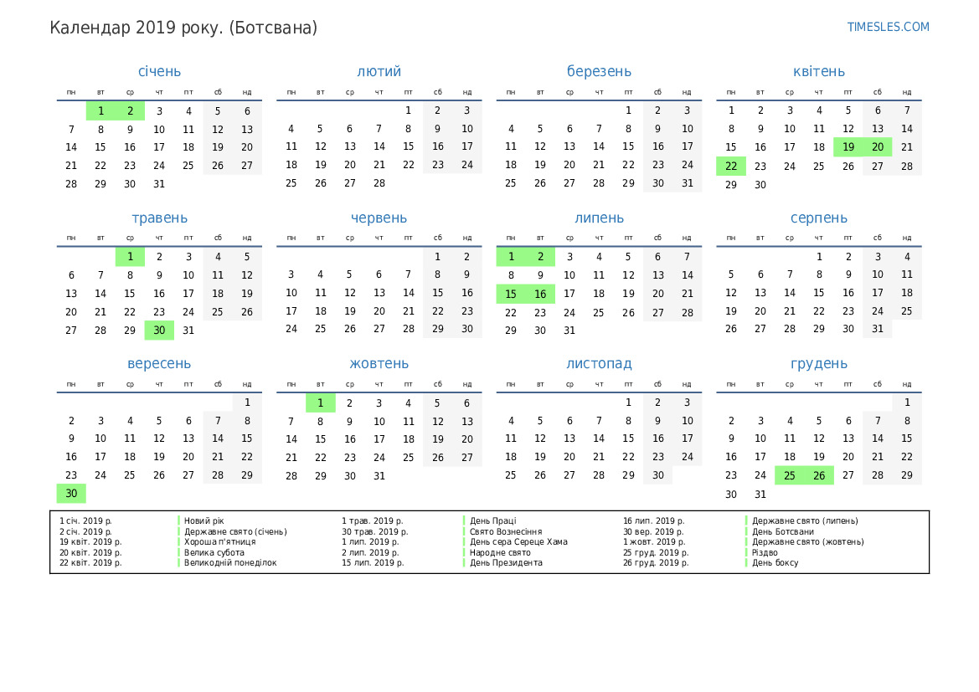Click 'Новий рік' legend entry
The height and width of the screenshot is (692, 979).
coord(204,521)
